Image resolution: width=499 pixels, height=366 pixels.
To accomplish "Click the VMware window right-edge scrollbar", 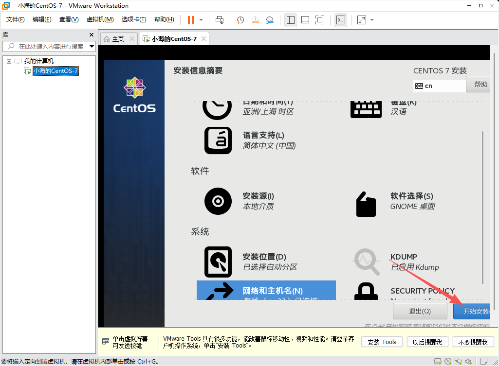I will (494, 181).
